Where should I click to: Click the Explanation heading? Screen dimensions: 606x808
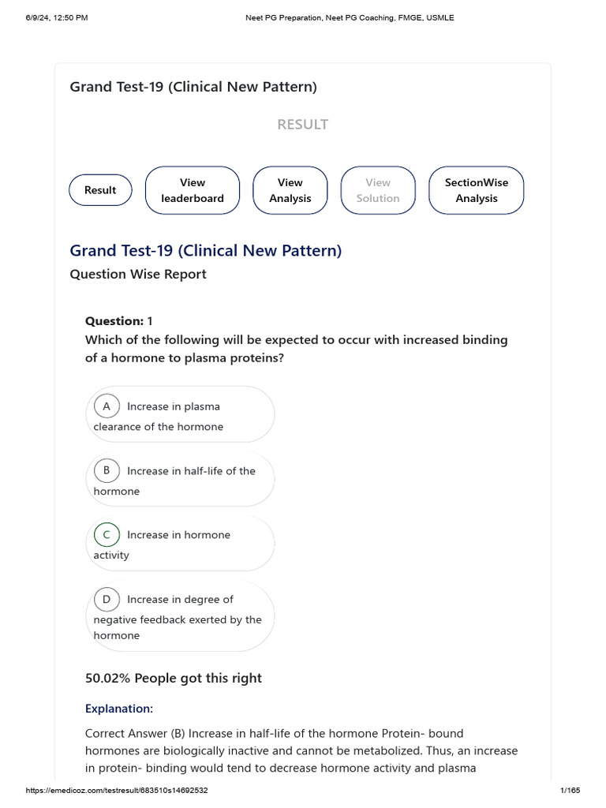point(119,709)
